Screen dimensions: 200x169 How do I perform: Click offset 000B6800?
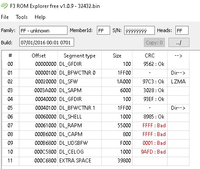(x=46, y=143)
